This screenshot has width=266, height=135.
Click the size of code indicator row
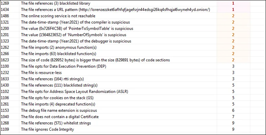tap(133, 60)
